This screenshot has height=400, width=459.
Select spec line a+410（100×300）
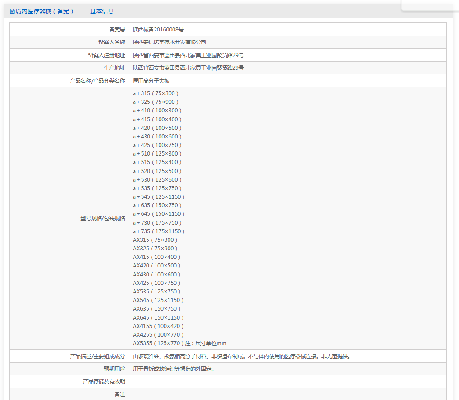point(157,110)
